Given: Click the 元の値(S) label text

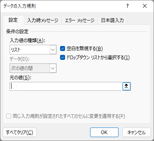Looking at the screenshot, I should (x=20, y=78).
